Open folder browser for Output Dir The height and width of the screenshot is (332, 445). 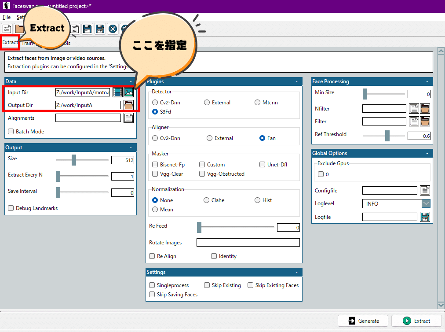click(128, 105)
